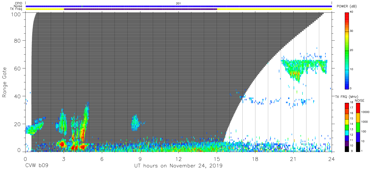Click the 14 label on TX FRQ scale
The width and height of the screenshot is (373, 172).
[x=351, y=124]
